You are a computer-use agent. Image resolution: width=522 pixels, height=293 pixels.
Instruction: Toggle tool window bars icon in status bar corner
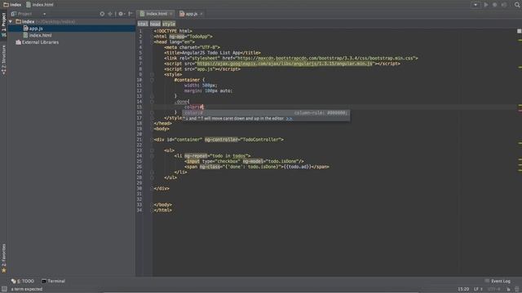tap(4, 289)
